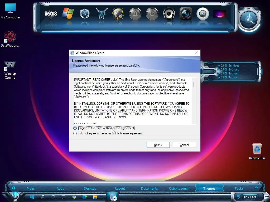
Task: Switch to the Recent shelf tab
Action: (x=120, y=188)
